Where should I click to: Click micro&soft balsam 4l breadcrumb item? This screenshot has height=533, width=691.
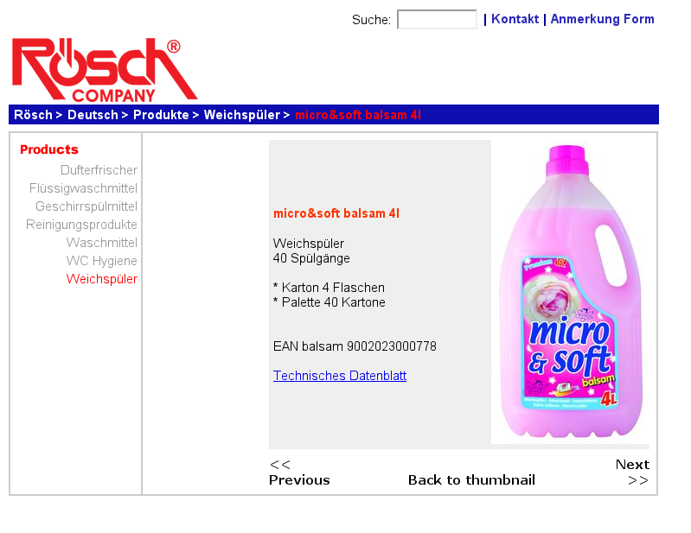pos(358,115)
